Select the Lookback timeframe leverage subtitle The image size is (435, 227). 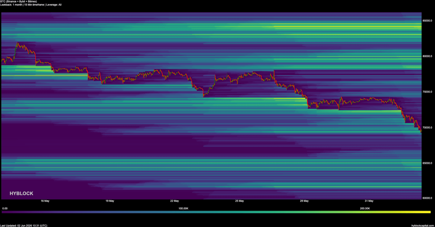(31, 5)
